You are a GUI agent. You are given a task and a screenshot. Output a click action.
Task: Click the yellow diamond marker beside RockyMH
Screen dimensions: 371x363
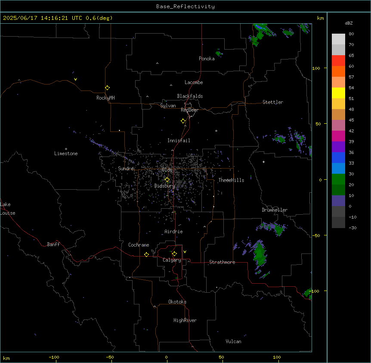click(x=108, y=88)
